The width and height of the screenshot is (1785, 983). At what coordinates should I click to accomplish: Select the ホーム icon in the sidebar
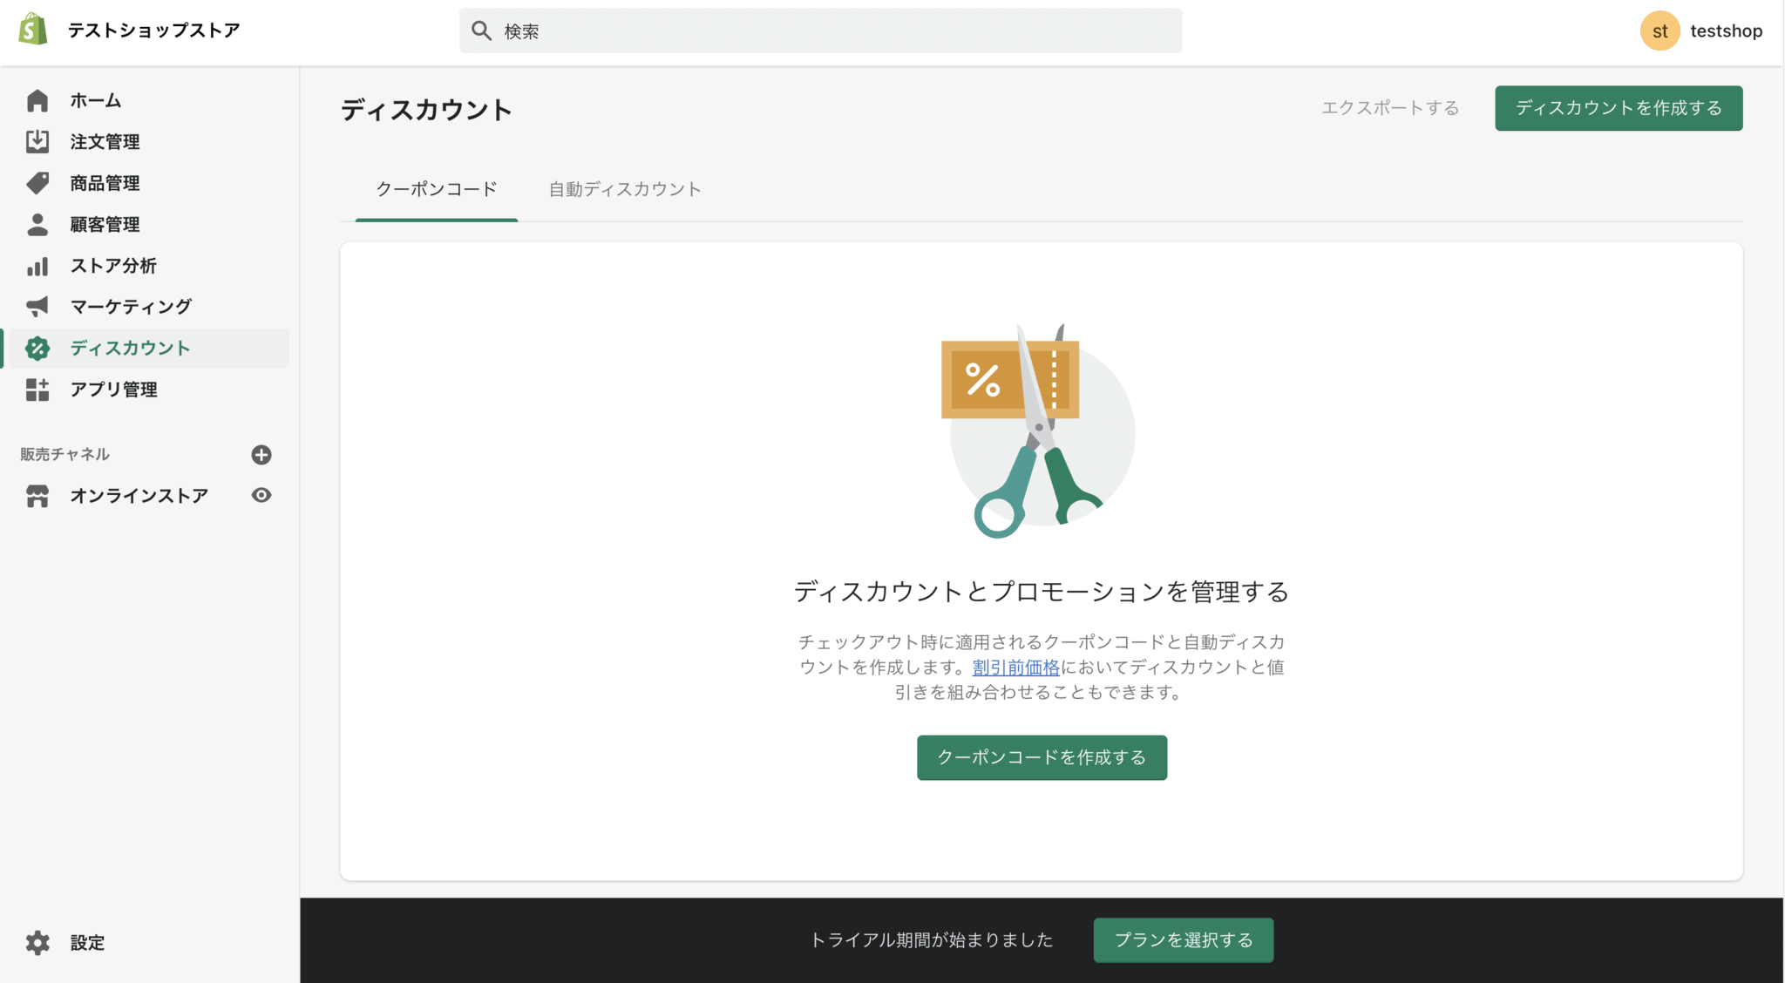[x=37, y=100]
